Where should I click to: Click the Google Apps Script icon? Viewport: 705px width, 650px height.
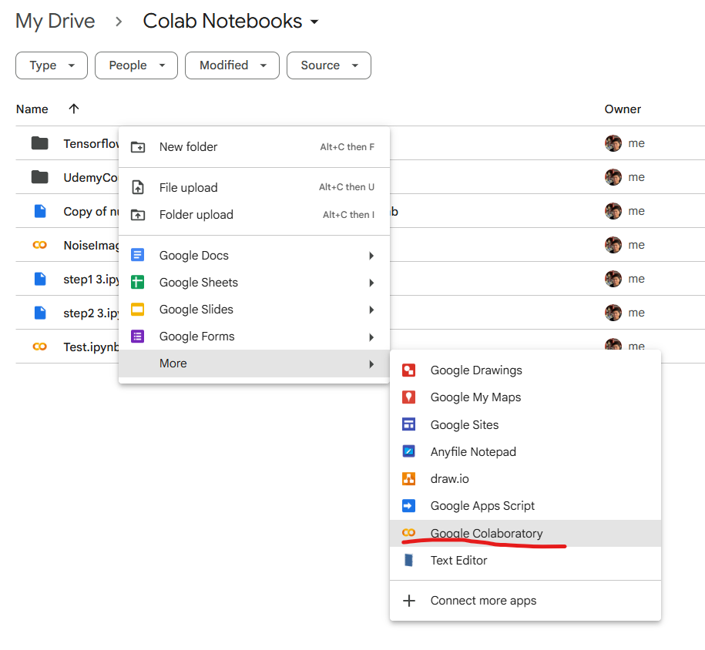tap(409, 506)
